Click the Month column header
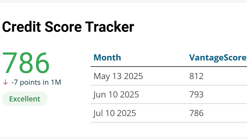The image size is (247, 139). tap(107, 58)
